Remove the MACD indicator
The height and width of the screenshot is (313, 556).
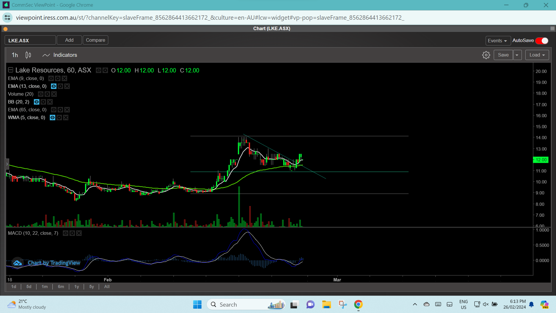pyautogui.click(x=79, y=233)
